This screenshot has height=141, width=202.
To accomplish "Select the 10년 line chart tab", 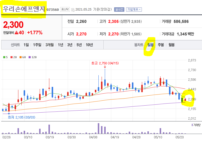I will (89, 45).
